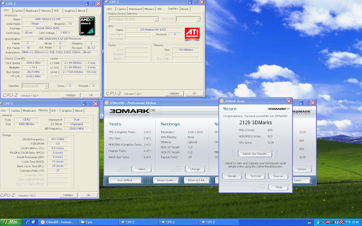Click the Code Name value 'Regor'

pos(35,24)
